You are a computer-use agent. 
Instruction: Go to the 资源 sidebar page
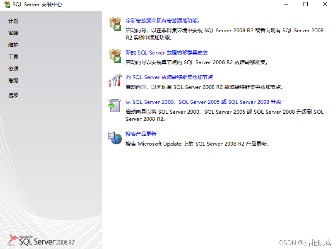tap(13, 69)
